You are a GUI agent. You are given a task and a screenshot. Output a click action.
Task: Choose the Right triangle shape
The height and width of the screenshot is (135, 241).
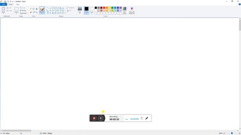(48, 10)
